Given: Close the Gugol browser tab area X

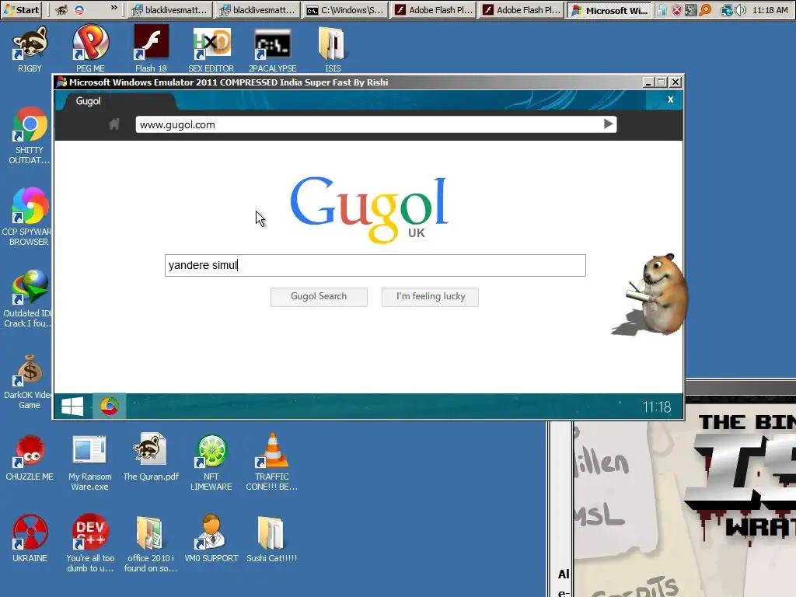Looking at the screenshot, I should coord(670,99).
